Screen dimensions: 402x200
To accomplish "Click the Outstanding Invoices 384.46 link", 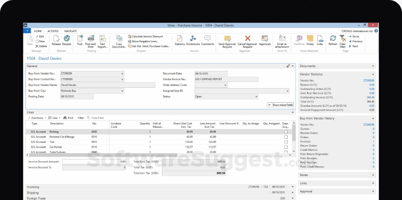I will click(x=370, y=97).
